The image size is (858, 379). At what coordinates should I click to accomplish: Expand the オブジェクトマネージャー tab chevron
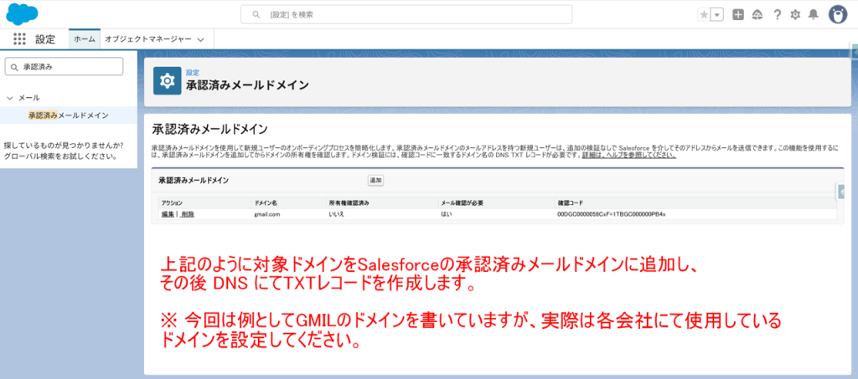pos(200,40)
